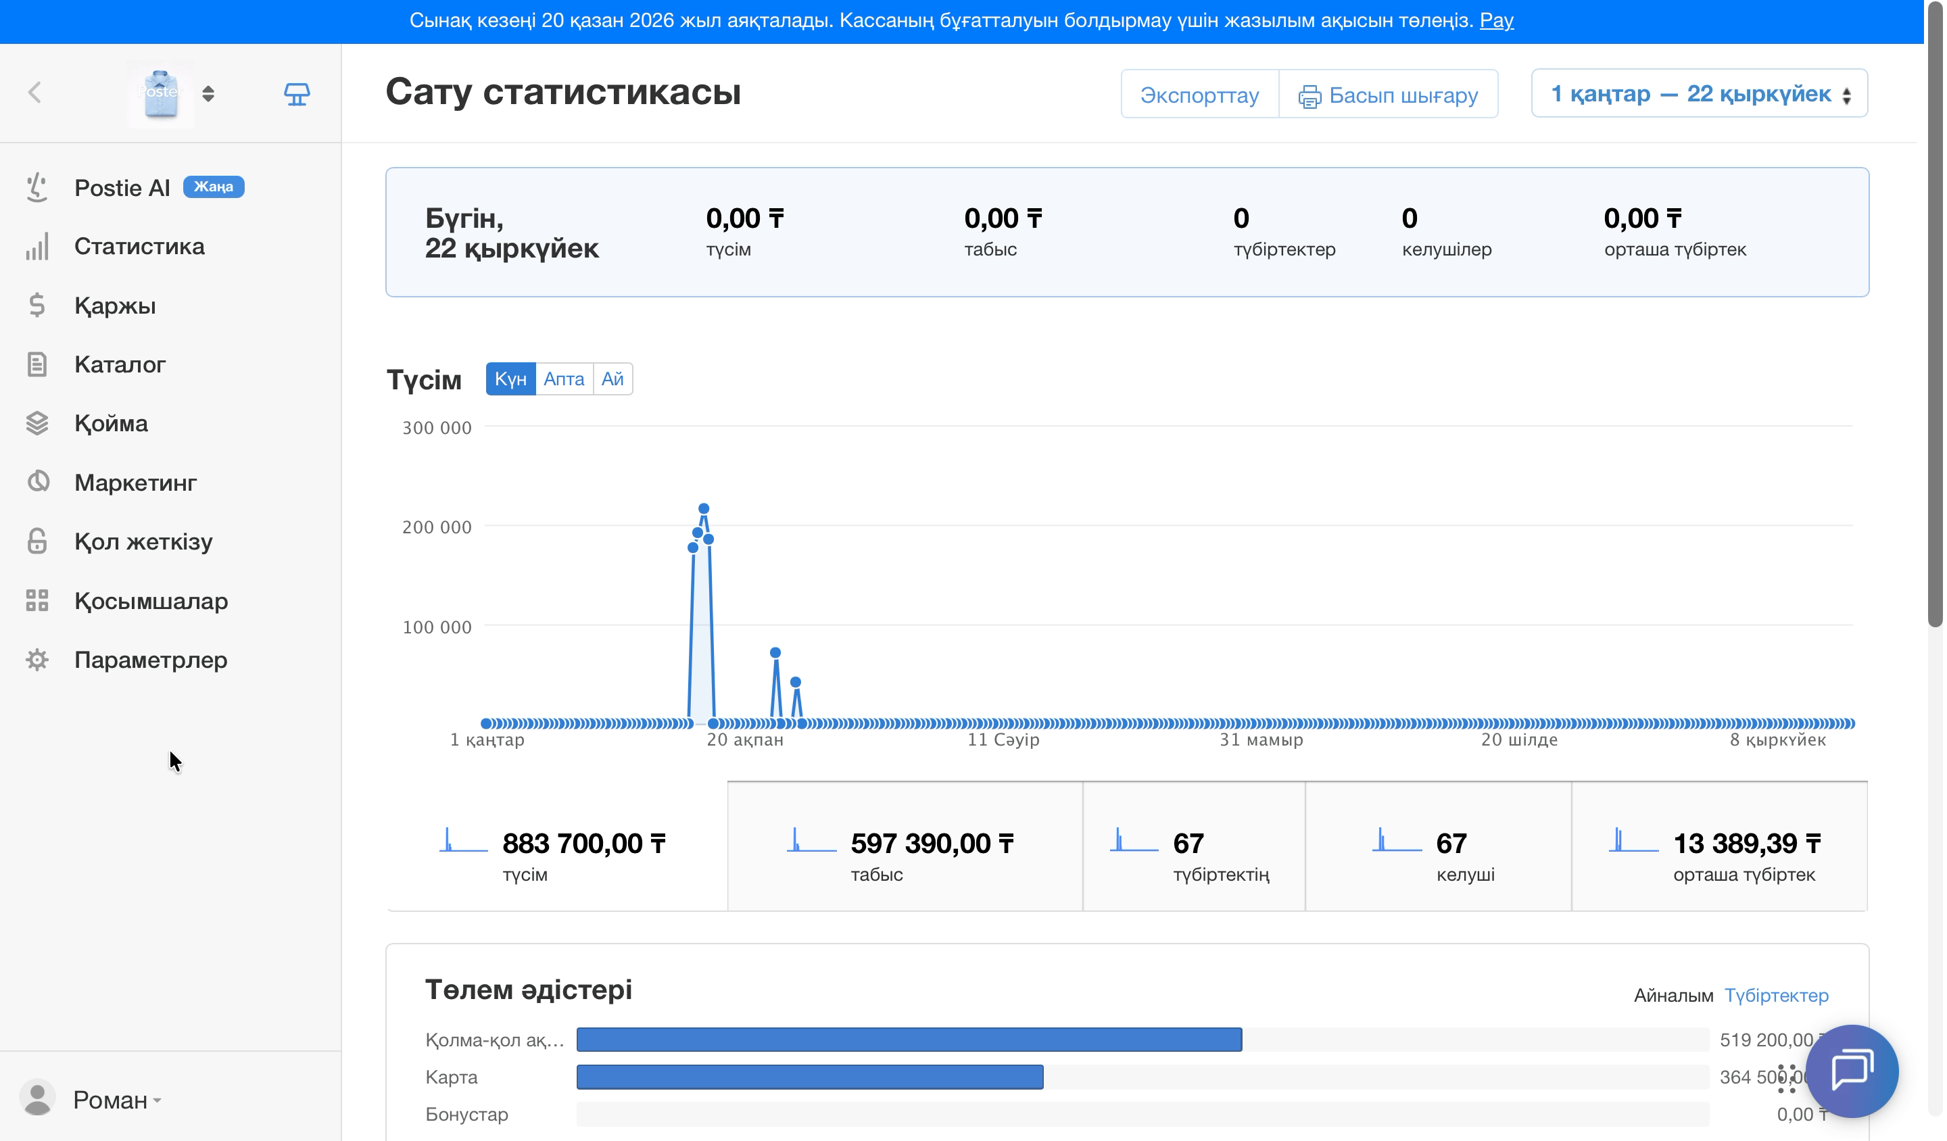This screenshot has width=1947, height=1141.
Task: Select Айналым in payment methods
Action: tap(1673, 995)
